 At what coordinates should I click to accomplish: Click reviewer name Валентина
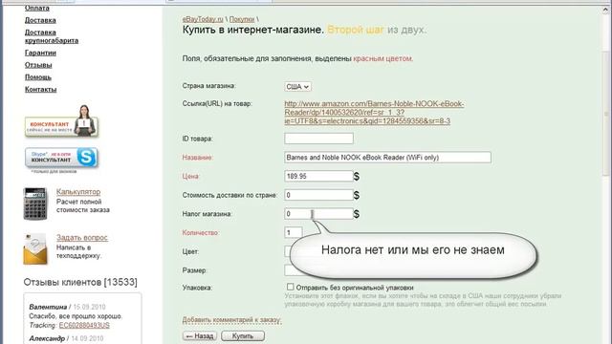(x=48, y=307)
